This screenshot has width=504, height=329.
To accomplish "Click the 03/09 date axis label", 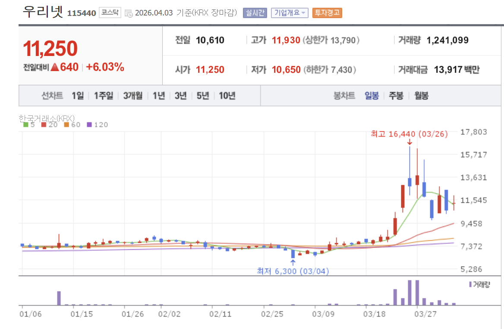I will pos(323,314).
